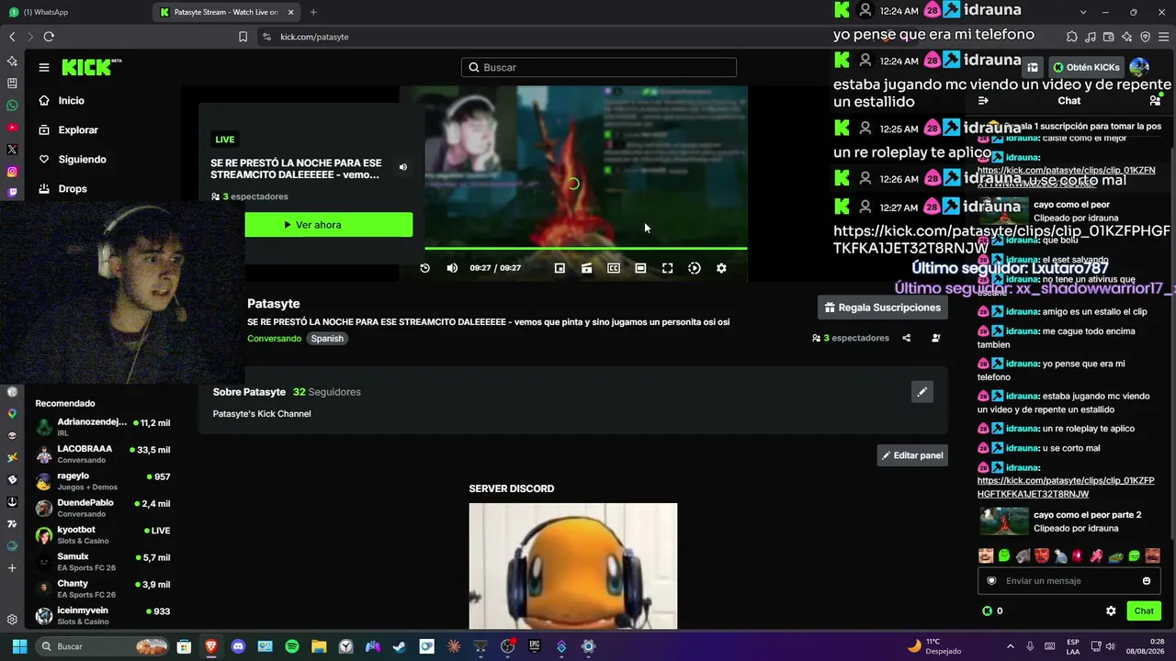Screen dimensions: 1176x661
Task: Open 'cayo como el peor parte 2' clip thumbnail
Action: pos(1004,521)
